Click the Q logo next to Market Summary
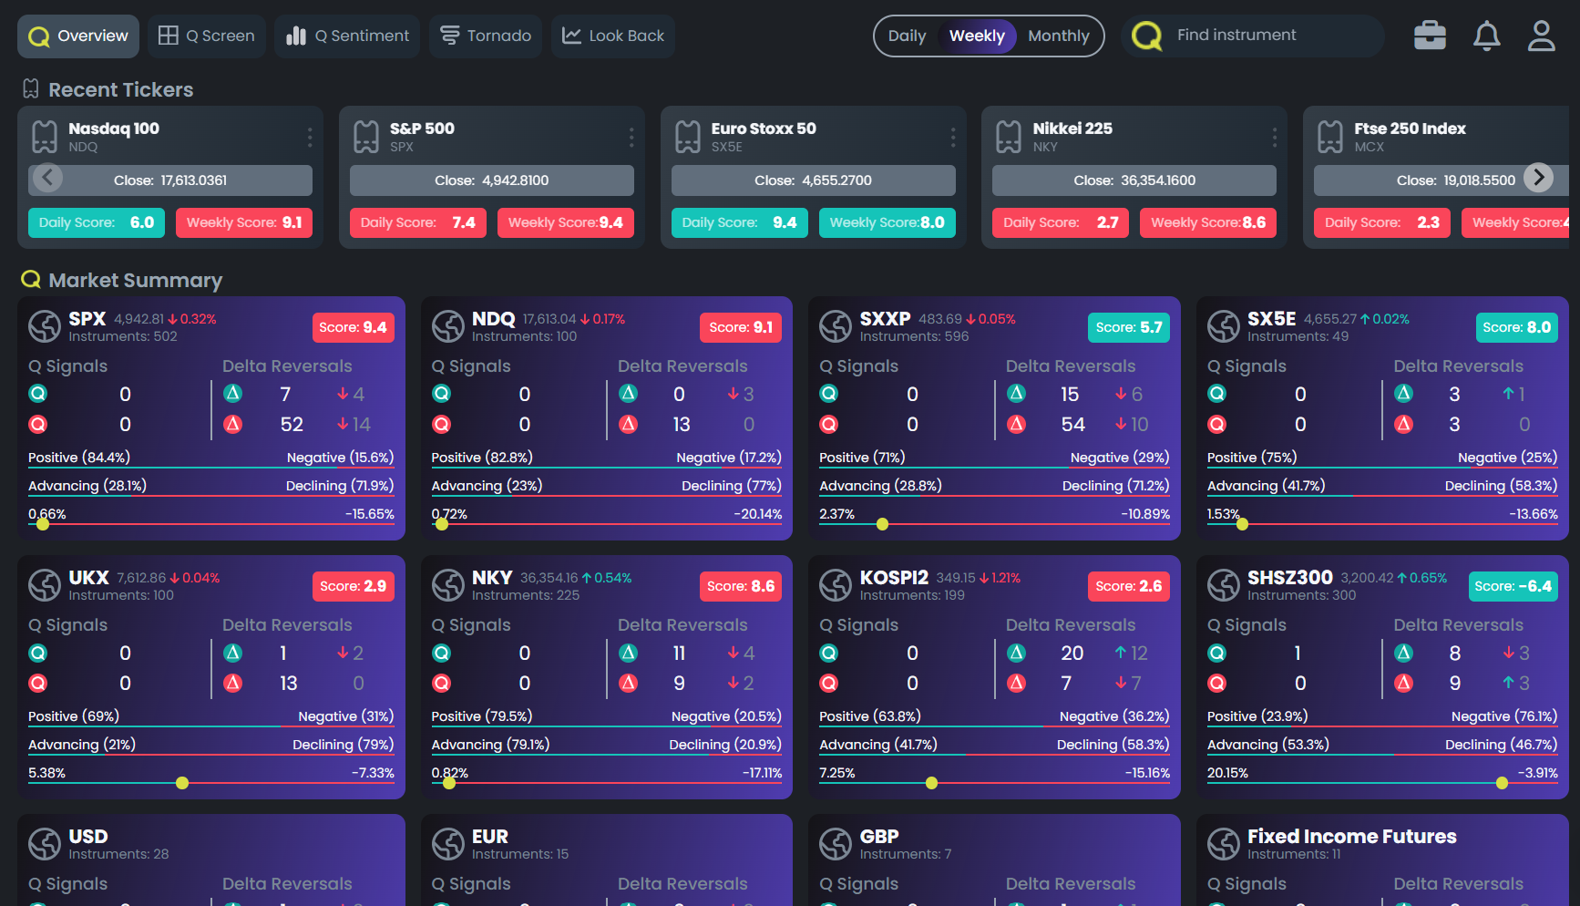Viewport: 1580px width, 906px height. point(30,280)
